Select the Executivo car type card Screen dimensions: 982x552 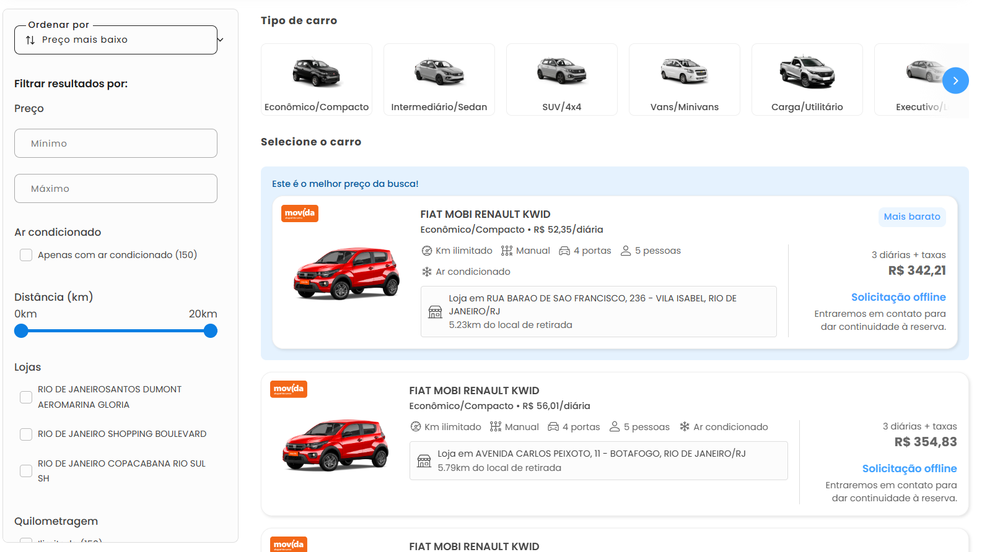[921, 79]
